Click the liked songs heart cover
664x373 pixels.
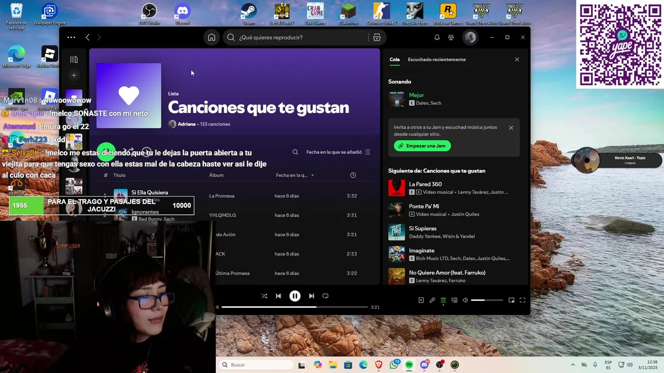point(129,96)
